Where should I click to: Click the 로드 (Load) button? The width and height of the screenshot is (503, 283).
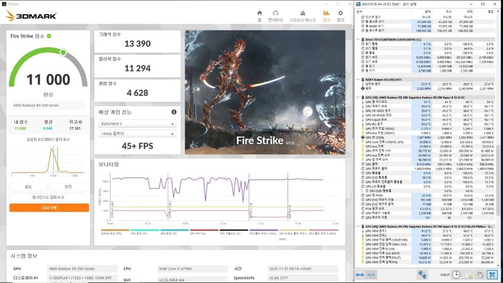pyautogui.click(x=28, y=187)
